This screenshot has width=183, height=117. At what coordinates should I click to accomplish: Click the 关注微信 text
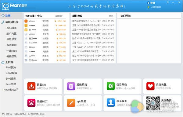point(166,100)
